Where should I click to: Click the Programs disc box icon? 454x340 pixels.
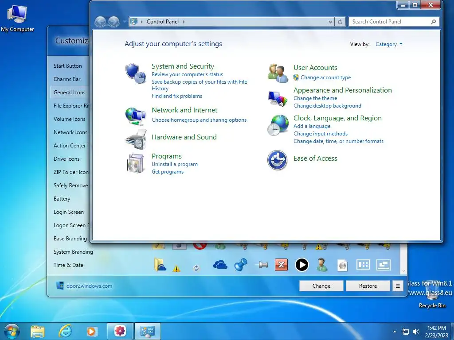tap(136, 163)
